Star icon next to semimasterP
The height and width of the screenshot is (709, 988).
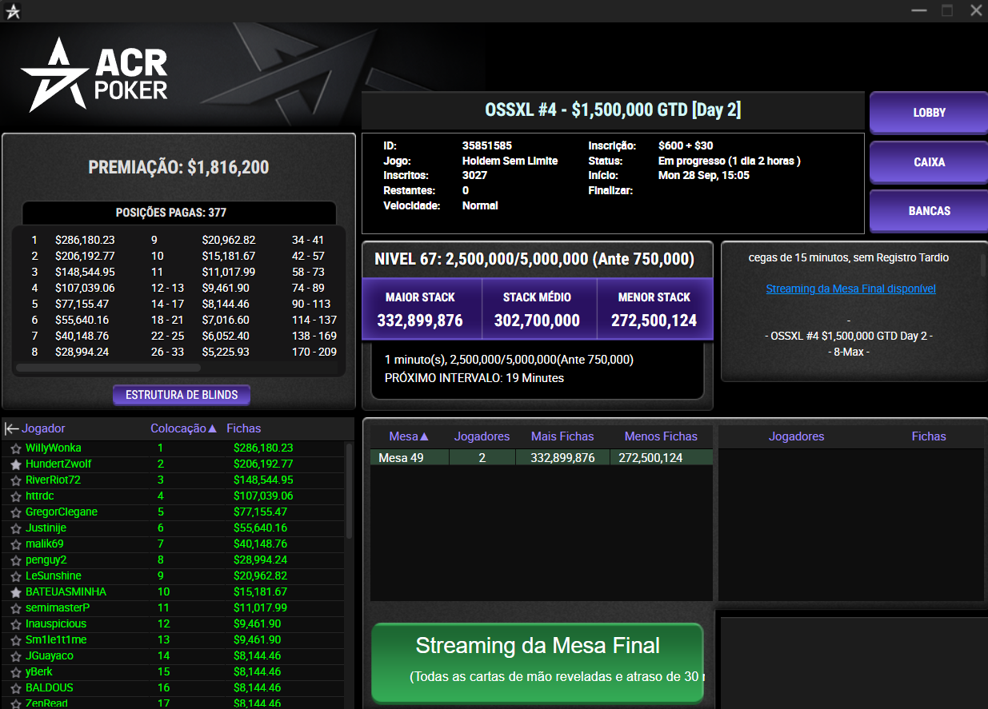pyautogui.click(x=15, y=608)
